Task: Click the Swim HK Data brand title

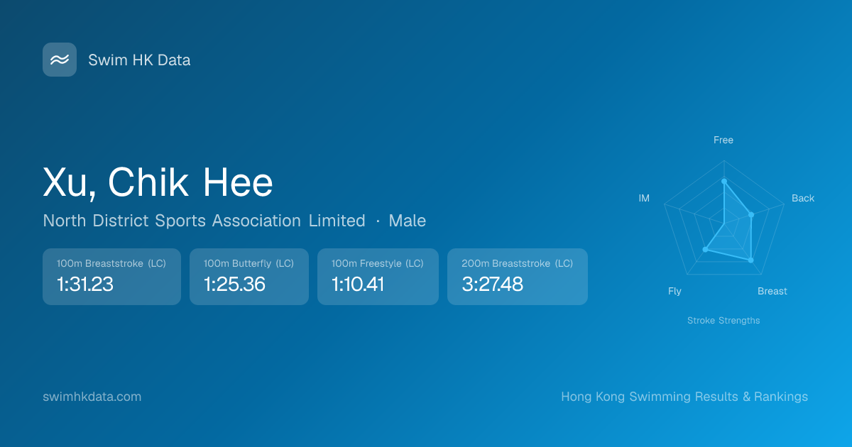Action: (139, 60)
